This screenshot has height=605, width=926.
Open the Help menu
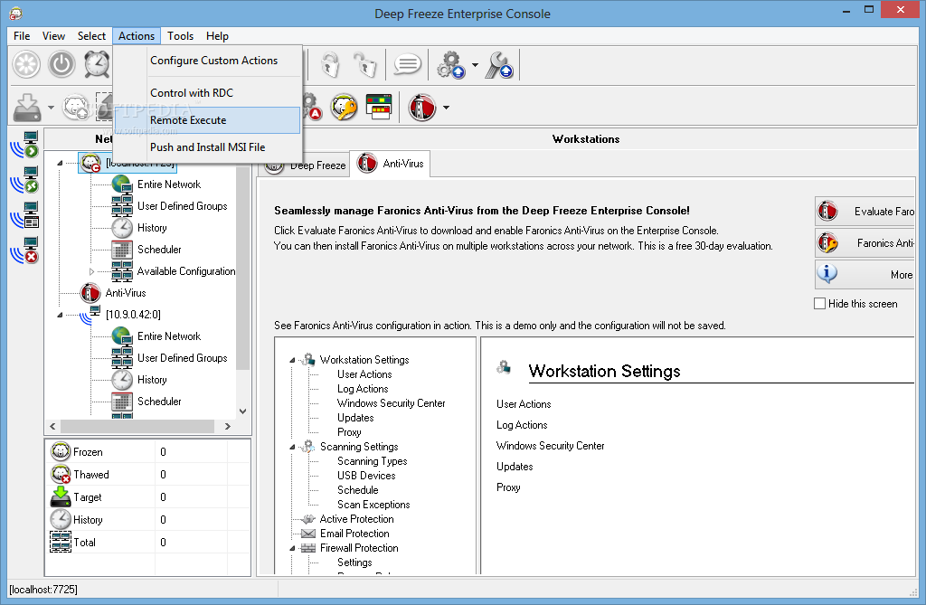(217, 36)
